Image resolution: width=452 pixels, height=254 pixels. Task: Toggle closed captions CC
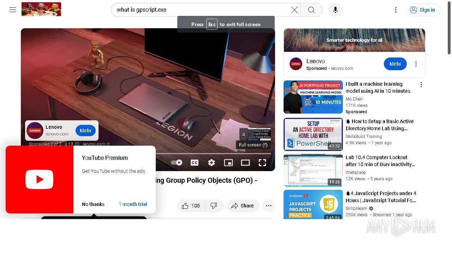click(195, 163)
